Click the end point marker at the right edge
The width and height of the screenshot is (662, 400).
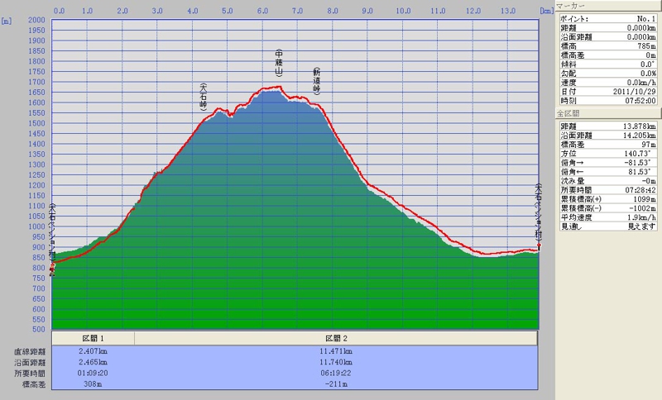tap(539, 245)
